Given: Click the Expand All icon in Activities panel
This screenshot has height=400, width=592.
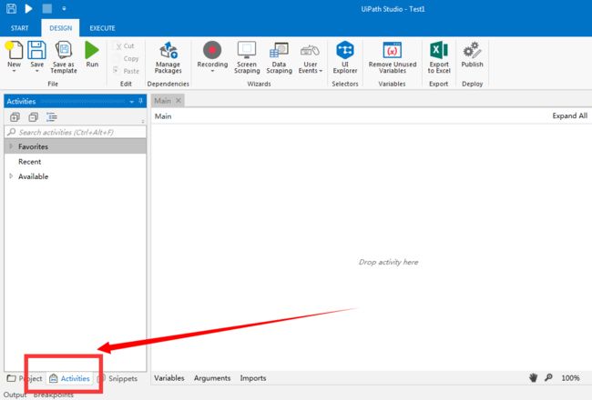Looking at the screenshot, I should tap(15, 117).
